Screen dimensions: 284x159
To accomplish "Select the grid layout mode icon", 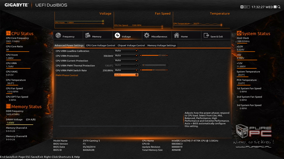I will pos(245,7).
